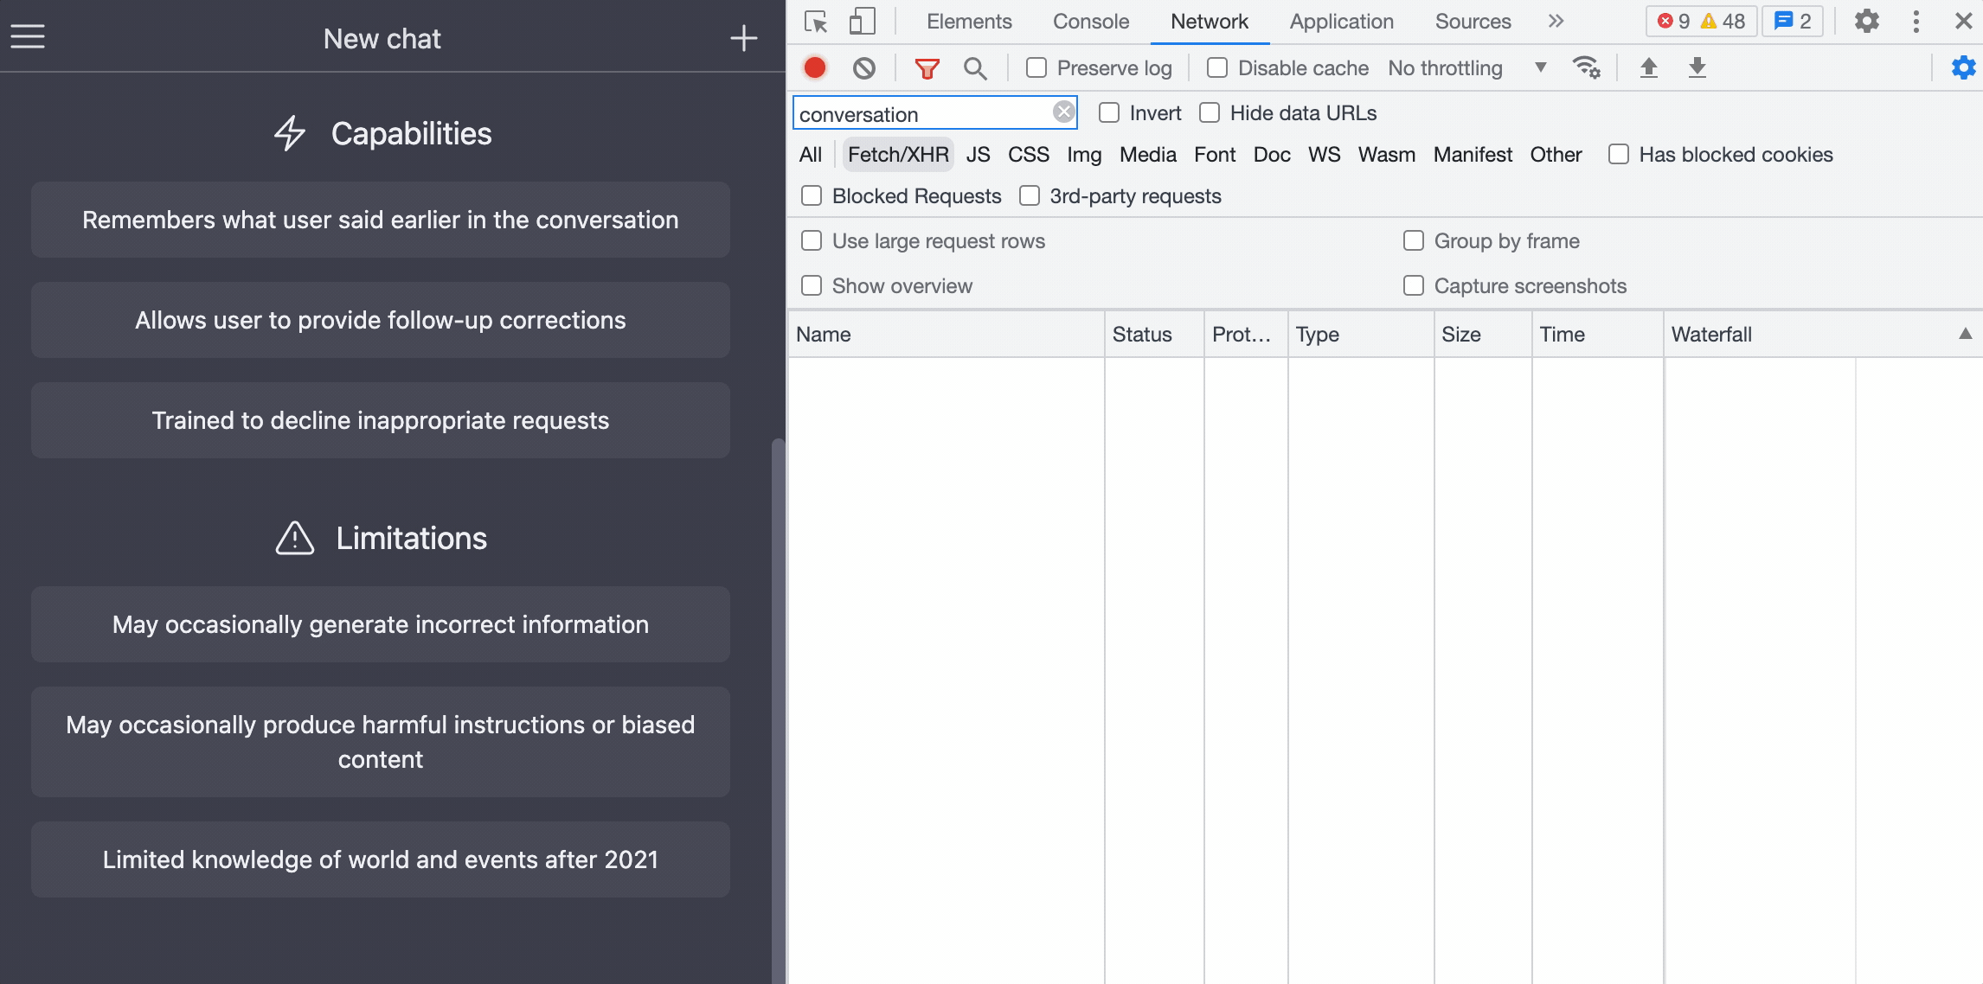Toggle Waterfall sort arrow

[1965, 334]
